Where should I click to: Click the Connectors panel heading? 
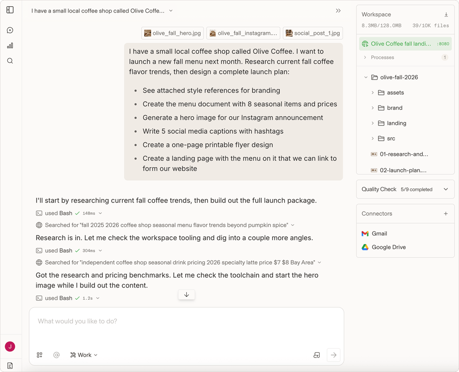(377, 214)
